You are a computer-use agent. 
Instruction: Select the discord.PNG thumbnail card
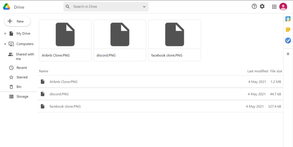point(120,41)
